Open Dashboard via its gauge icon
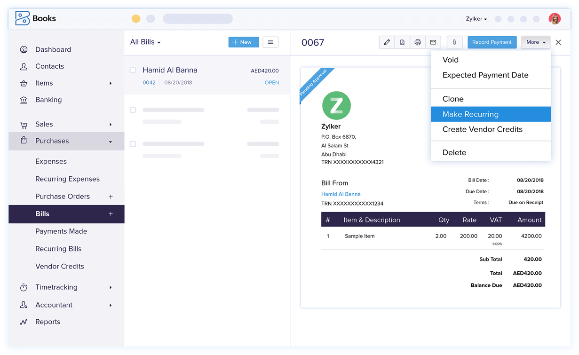The height and width of the screenshot is (355, 579). point(24,49)
